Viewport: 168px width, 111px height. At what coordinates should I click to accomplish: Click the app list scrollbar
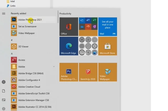[x=58, y=17]
